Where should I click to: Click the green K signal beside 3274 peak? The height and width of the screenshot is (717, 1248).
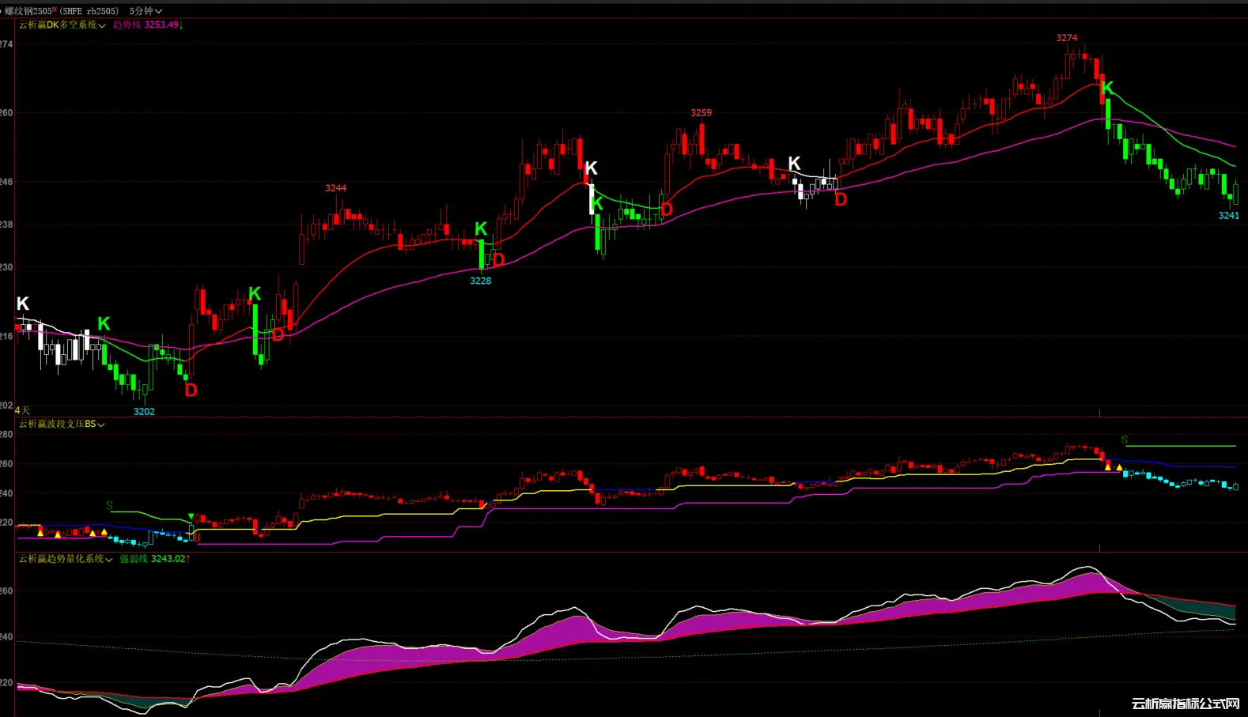(x=1107, y=88)
